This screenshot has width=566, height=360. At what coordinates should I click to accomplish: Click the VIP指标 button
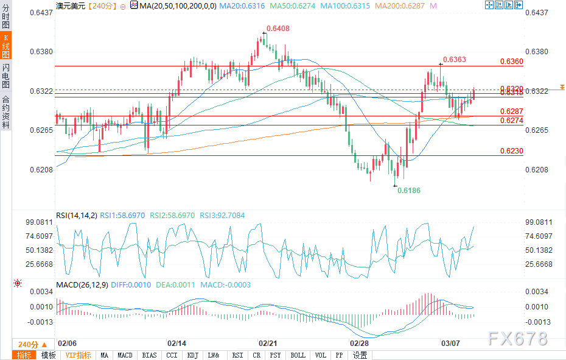point(78,355)
